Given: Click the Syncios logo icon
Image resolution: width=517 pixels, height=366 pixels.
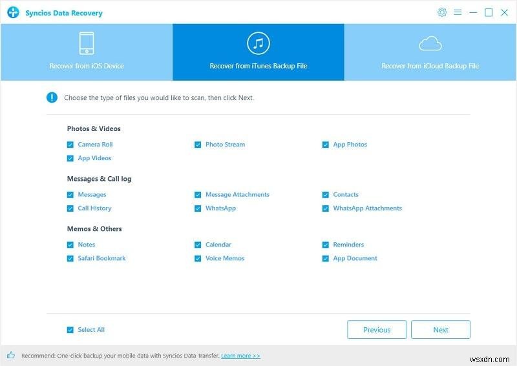Looking at the screenshot, I should (13, 12).
